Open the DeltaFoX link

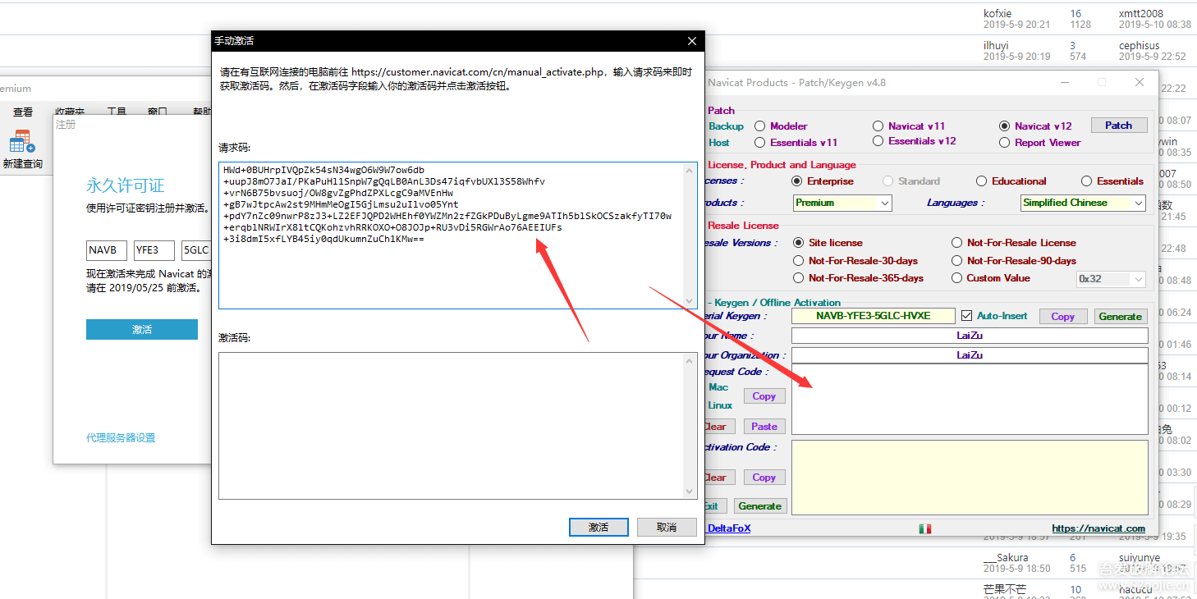[x=729, y=528]
